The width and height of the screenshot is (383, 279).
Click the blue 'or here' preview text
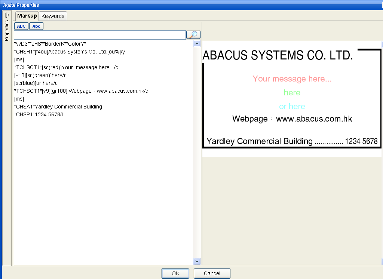pos(292,107)
